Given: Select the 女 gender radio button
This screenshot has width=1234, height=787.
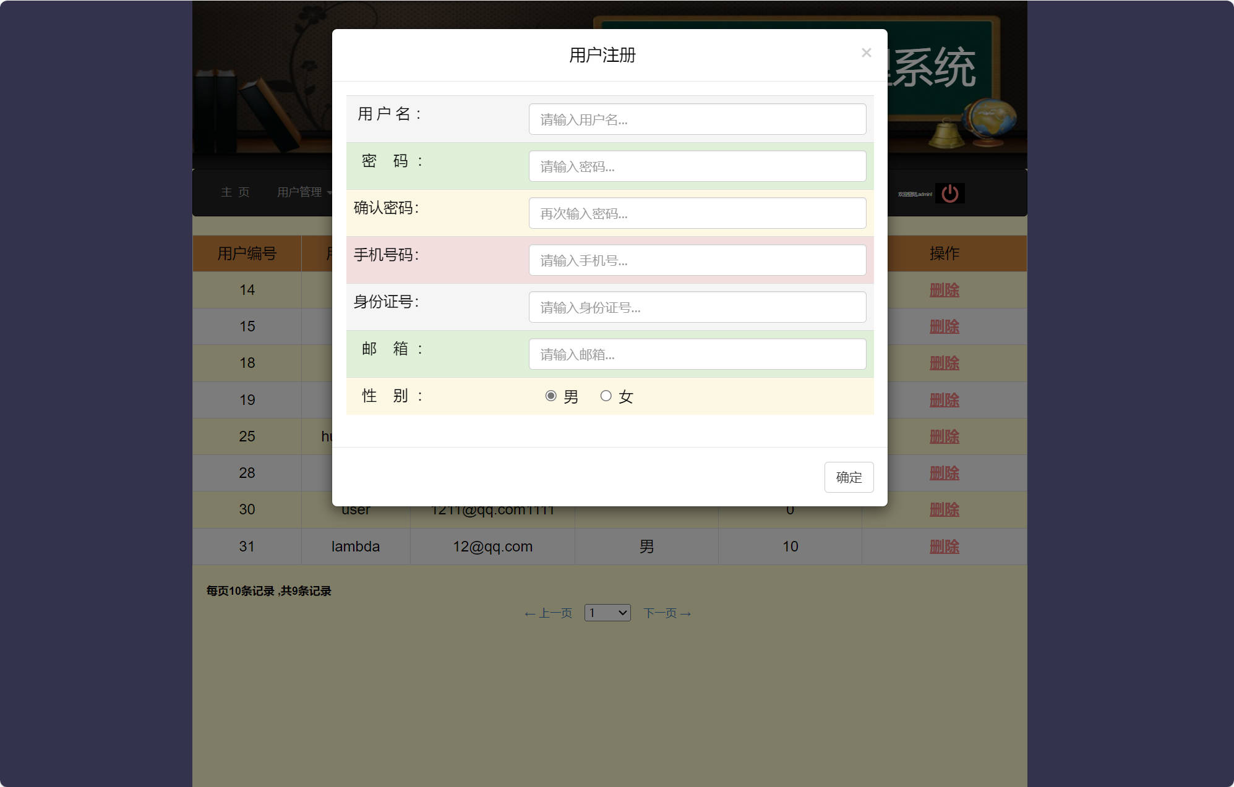Looking at the screenshot, I should (x=606, y=395).
